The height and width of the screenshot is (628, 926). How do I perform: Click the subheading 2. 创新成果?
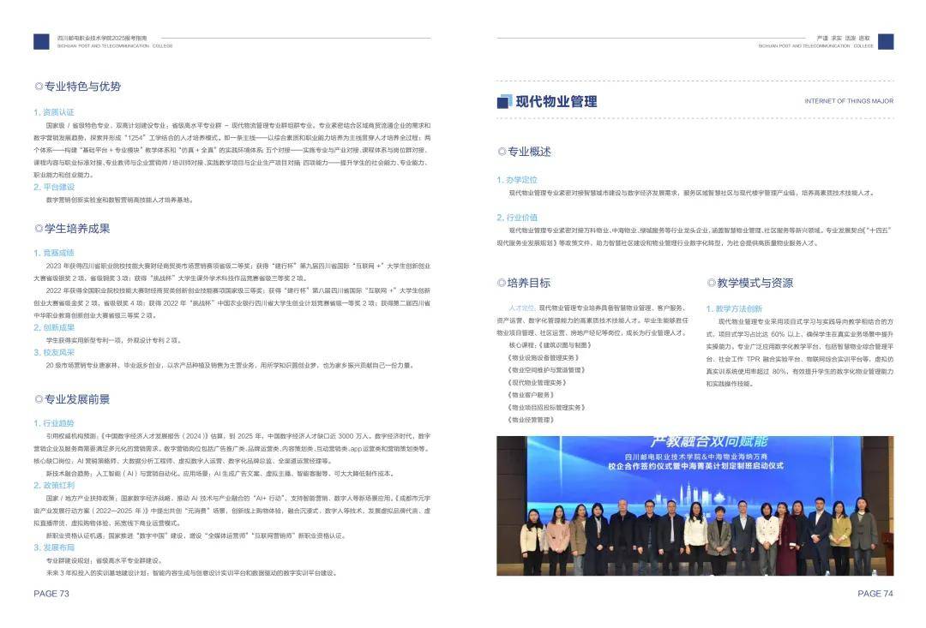54,327
